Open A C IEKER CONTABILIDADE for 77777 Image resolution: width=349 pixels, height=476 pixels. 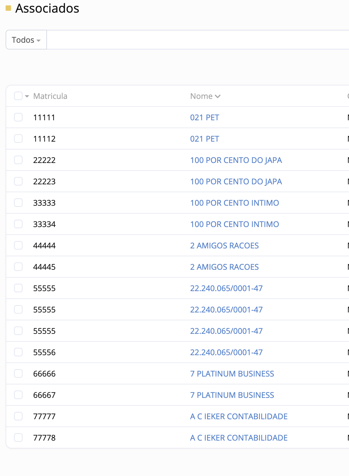click(x=239, y=416)
